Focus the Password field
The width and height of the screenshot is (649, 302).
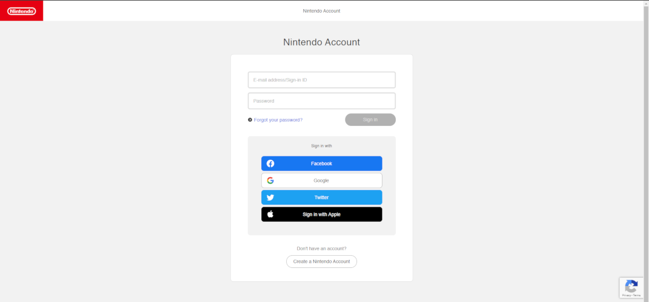321,100
